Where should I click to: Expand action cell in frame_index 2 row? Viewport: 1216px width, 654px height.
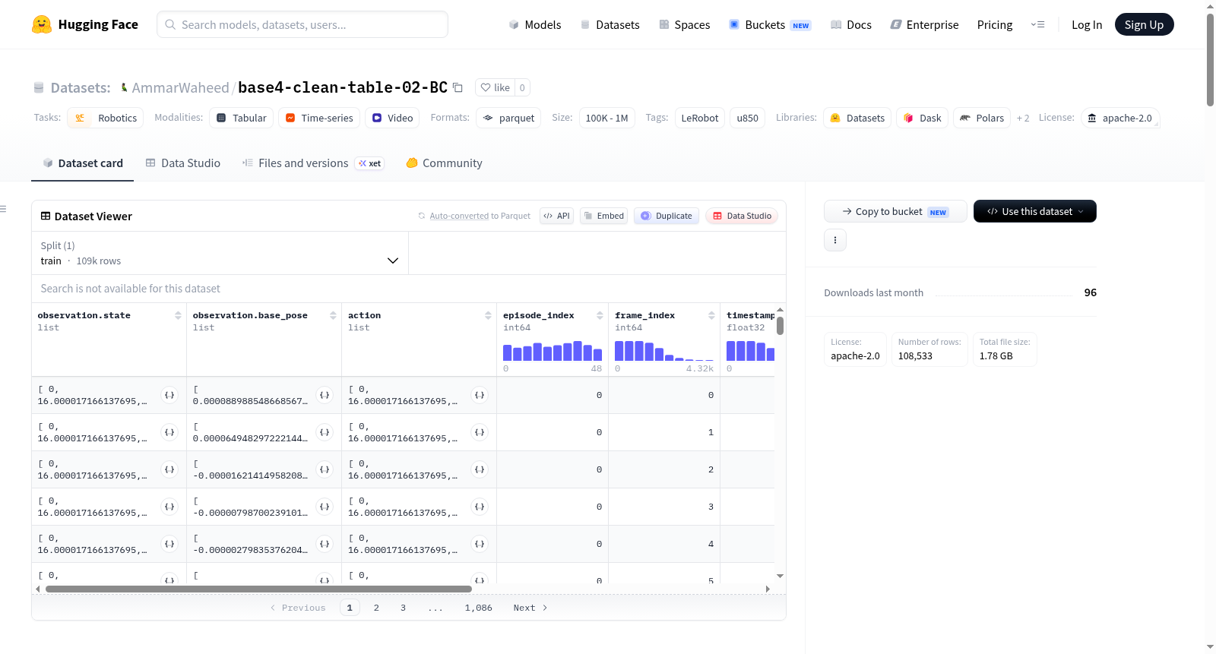coord(480,469)
